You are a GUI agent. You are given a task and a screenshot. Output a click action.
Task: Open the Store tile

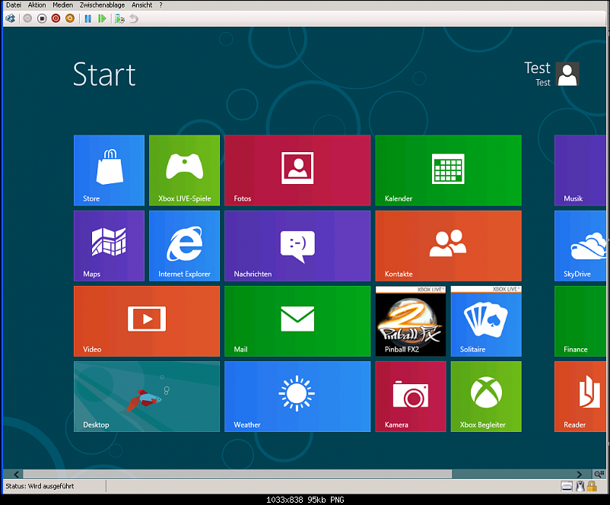[x=109, y=170]
